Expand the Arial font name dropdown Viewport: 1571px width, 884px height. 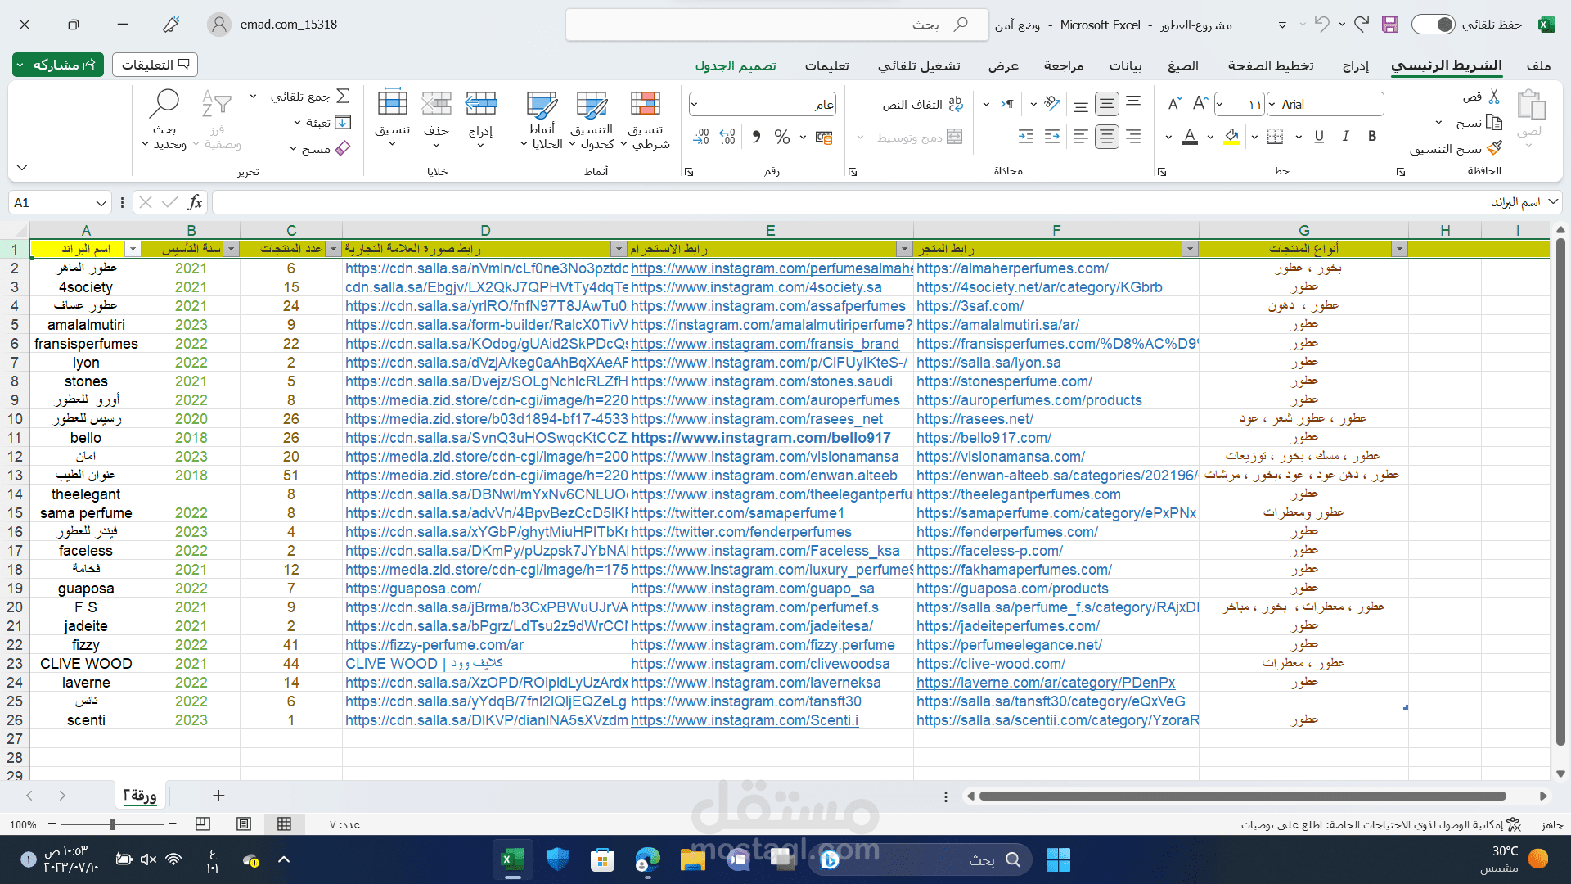pyautogui.click(x=1272, y=104)
